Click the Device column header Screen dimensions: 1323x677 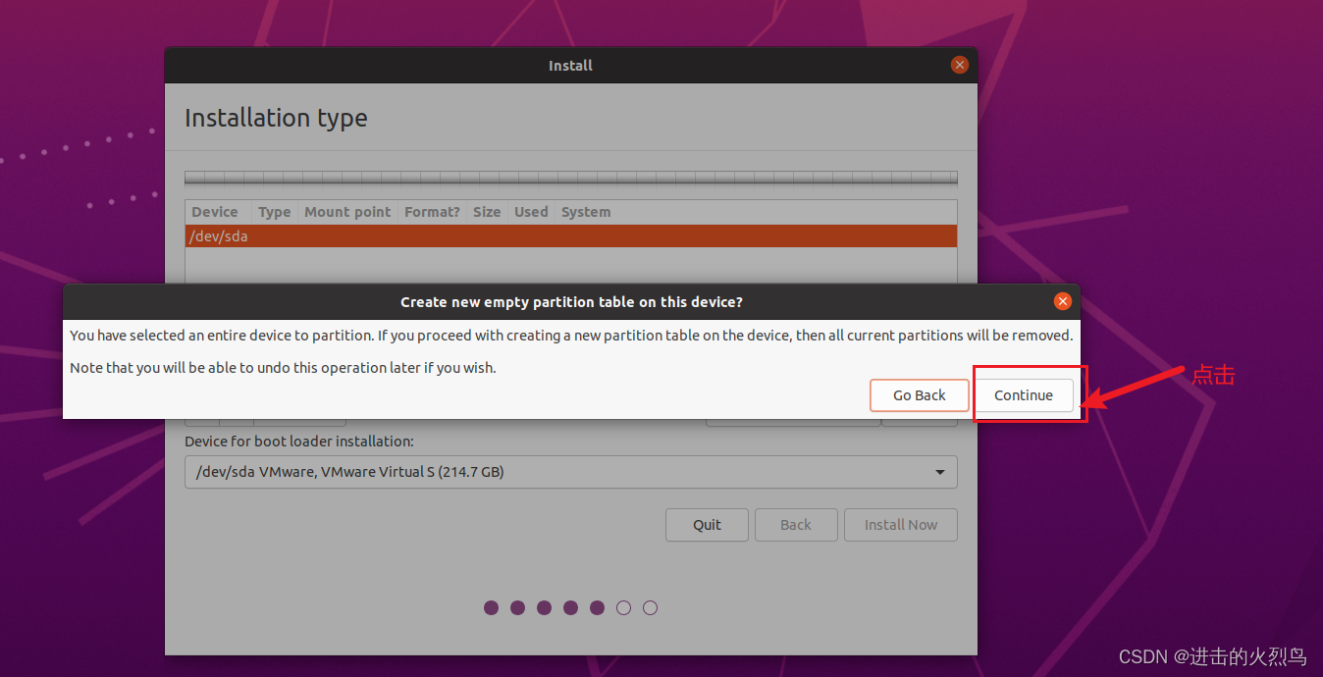point(215,211)
